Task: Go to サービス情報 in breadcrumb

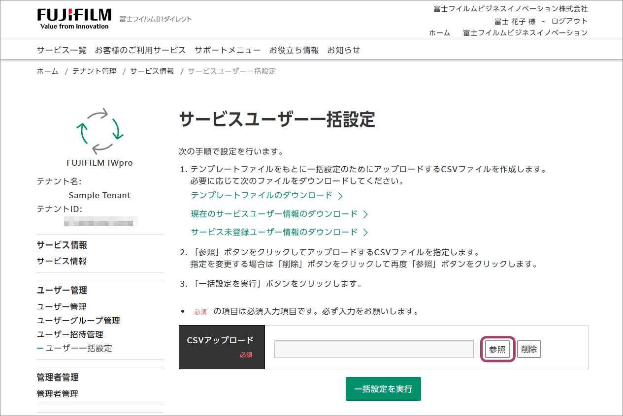Action: point(152,71)
